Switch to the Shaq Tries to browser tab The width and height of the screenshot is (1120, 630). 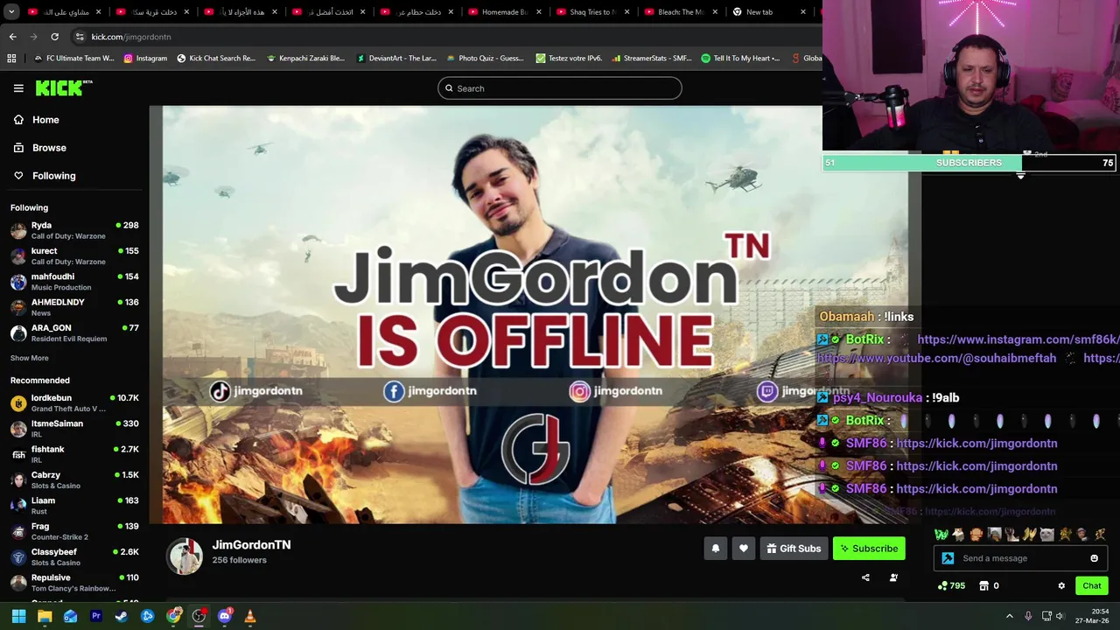(591, 12)
